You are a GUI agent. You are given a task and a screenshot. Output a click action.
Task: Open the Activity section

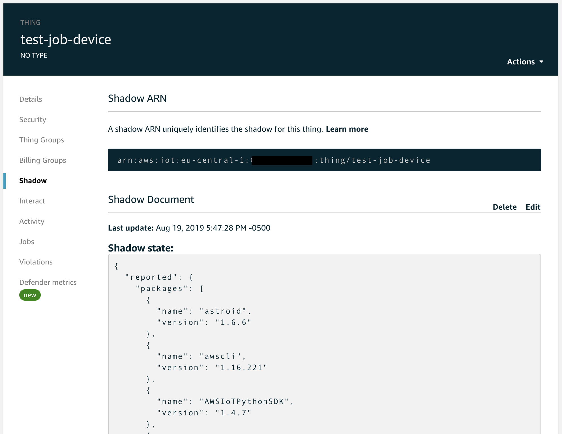(x=32, y=221)
